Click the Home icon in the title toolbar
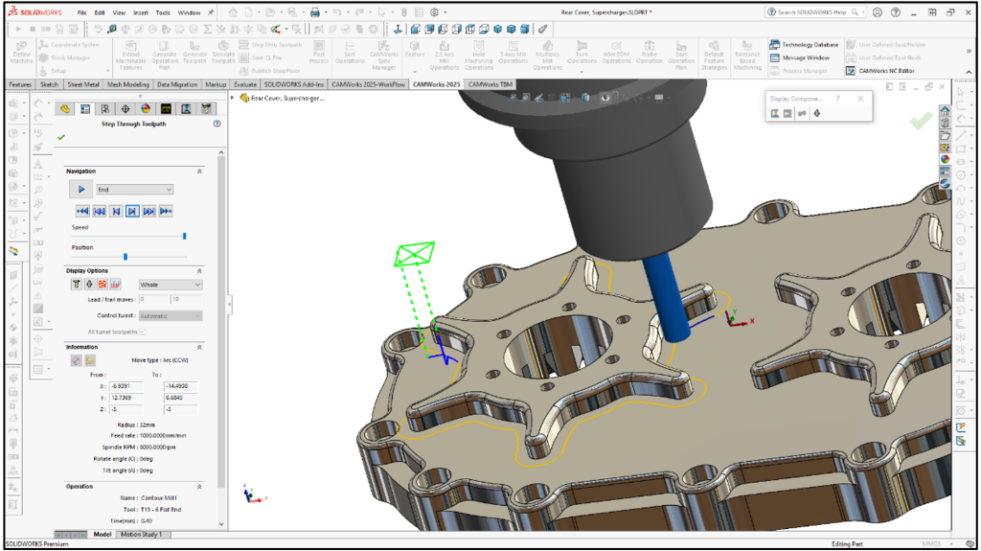 [x=233, y=11]
